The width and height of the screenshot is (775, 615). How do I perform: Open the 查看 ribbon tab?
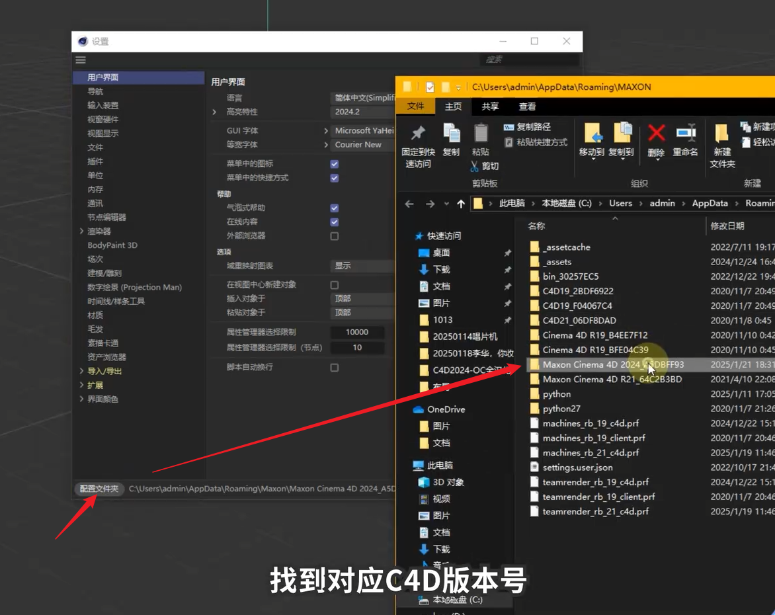click(527, 106)
